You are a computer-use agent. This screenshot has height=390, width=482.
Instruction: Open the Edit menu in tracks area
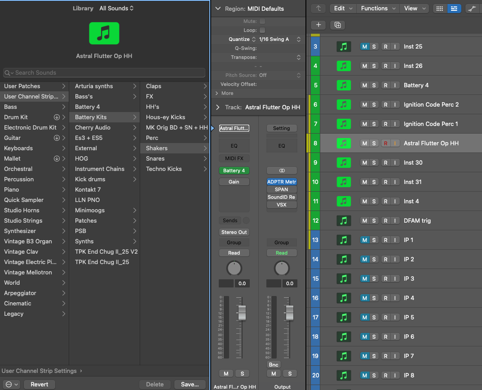coord(344,9)
